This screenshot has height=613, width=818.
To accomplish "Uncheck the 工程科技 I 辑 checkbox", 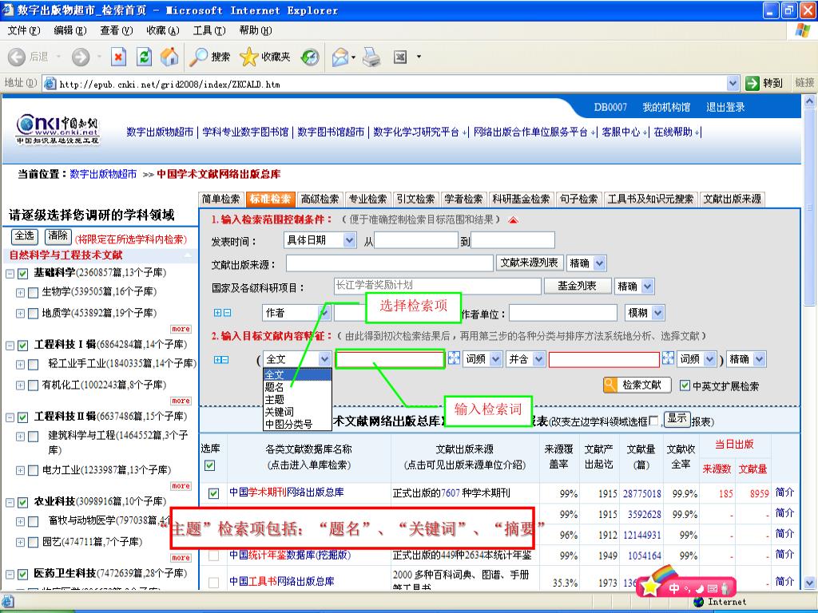I will [x=22, y=346].
